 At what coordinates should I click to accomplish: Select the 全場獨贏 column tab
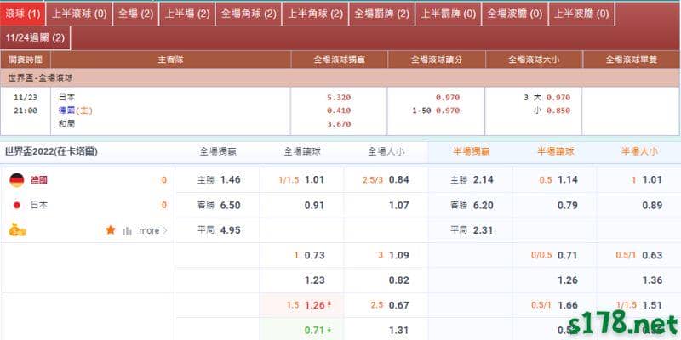pyautogui.click(x=218, y=152)
